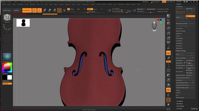The height and width of the screenshot is (111, 199).
Task: Expand the EdgeLoop section
Action: tap(179, 34)
